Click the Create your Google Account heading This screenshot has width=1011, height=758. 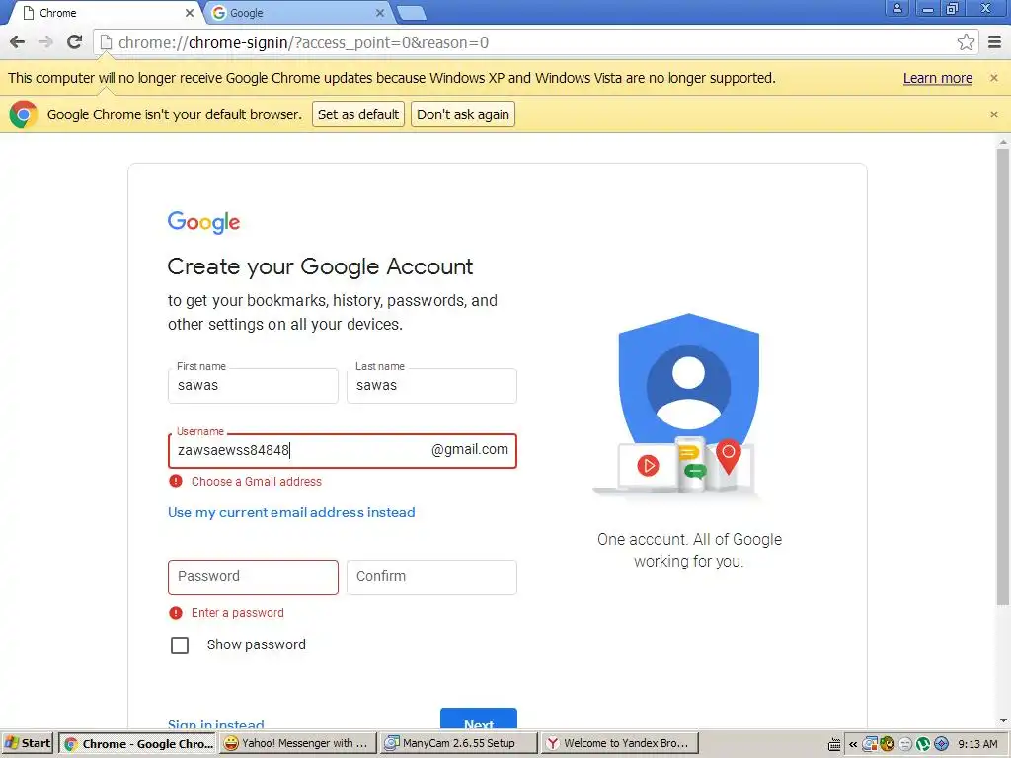[321, 266]
